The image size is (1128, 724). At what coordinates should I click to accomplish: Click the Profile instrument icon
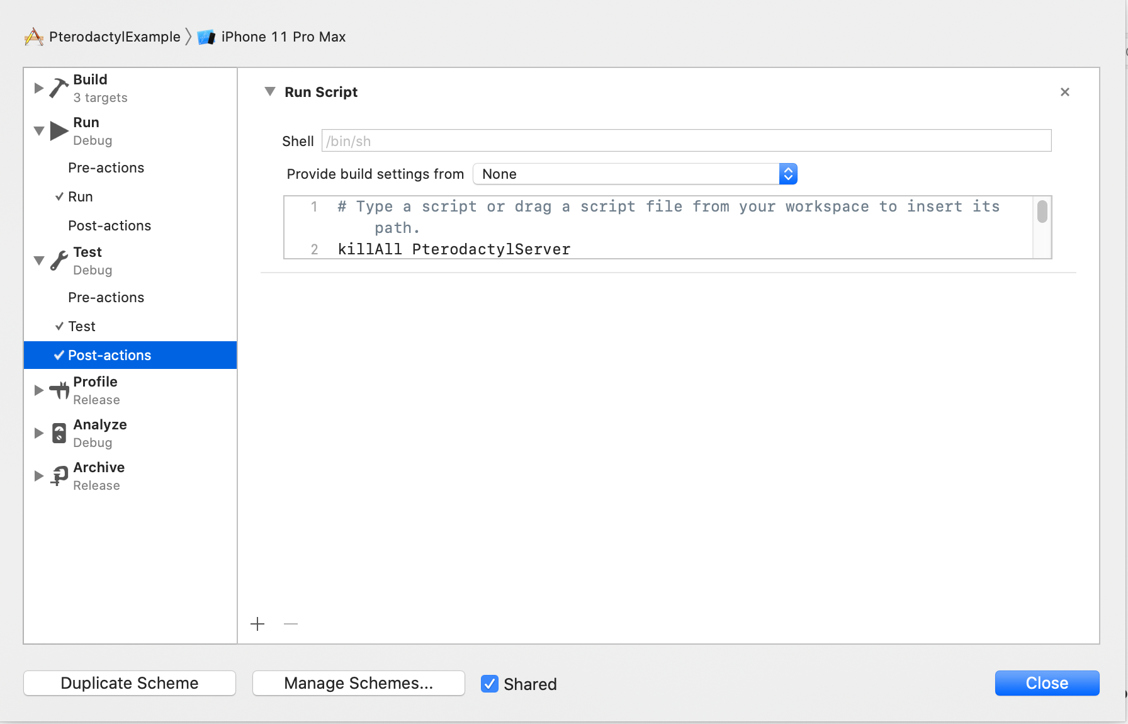click(x=59, y=390)
